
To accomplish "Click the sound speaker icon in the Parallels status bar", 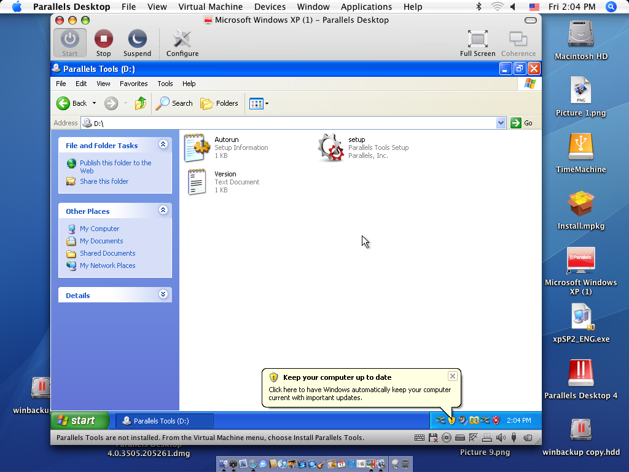I will (501, 438).
